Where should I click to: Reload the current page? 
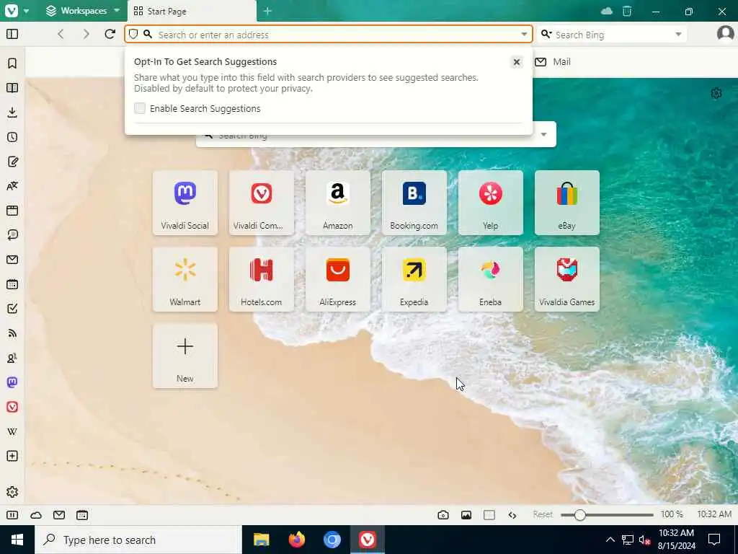[x=110, y=34]
